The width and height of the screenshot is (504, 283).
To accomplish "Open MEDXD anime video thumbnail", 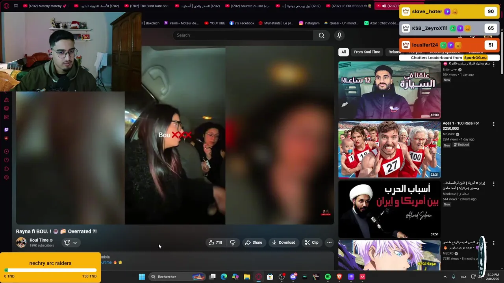I will click(389, 255).
